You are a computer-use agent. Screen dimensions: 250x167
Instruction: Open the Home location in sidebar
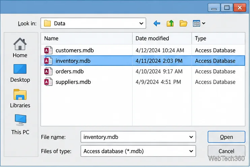pos(20,48)
